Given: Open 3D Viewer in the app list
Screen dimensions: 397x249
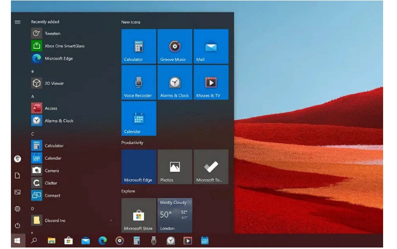Looking at the screenshot, I should (x=54, y=83).
